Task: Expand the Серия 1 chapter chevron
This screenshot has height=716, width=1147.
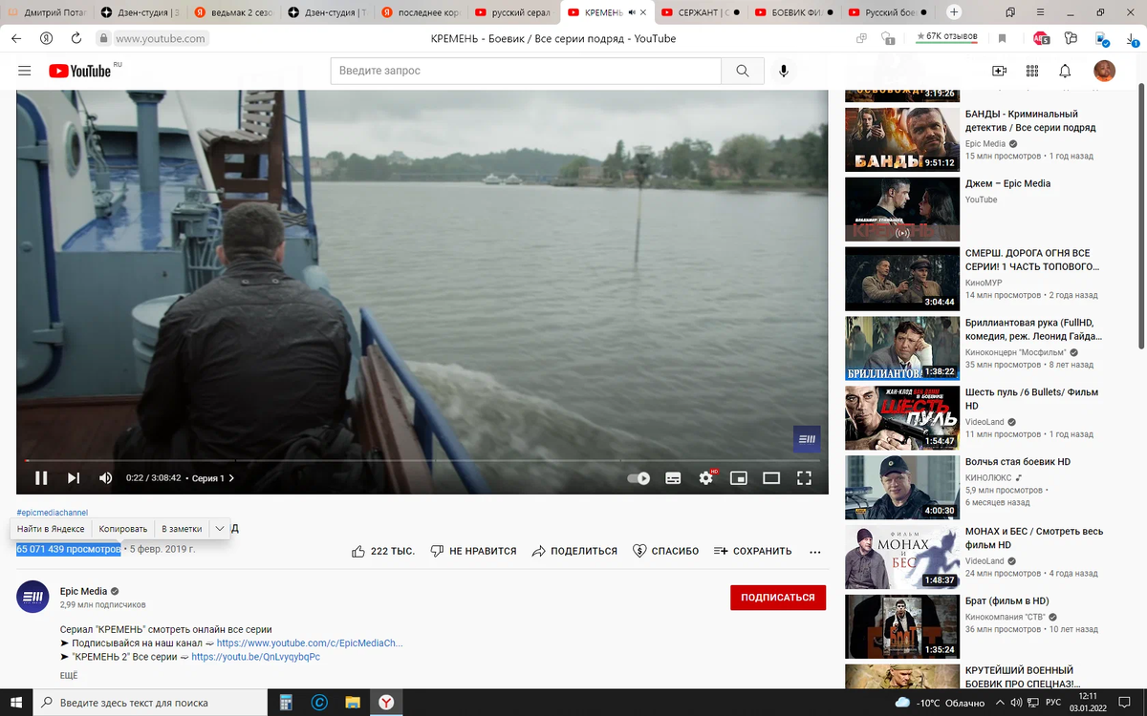Action: [231, 478]
